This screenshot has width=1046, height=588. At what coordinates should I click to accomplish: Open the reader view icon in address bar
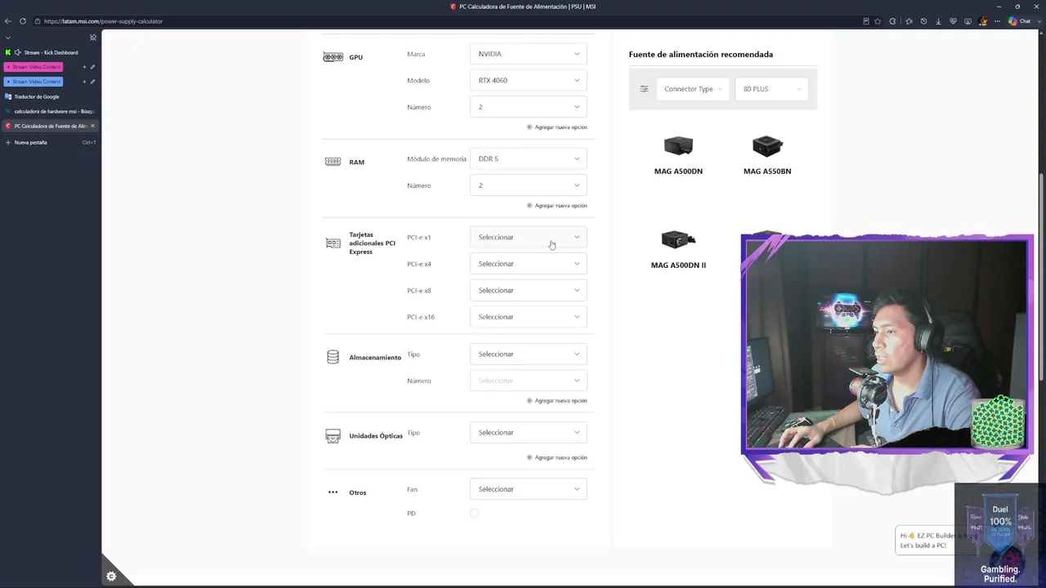866,21
